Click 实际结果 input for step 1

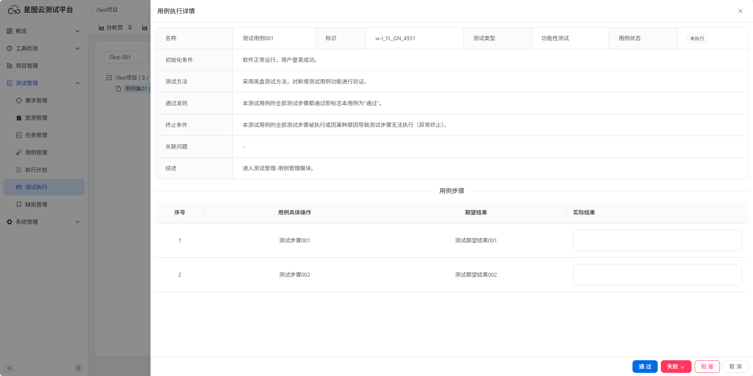click(657, 240)
